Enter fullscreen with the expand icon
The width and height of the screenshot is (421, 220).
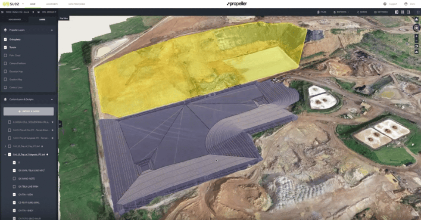click(x=418, y=12)
